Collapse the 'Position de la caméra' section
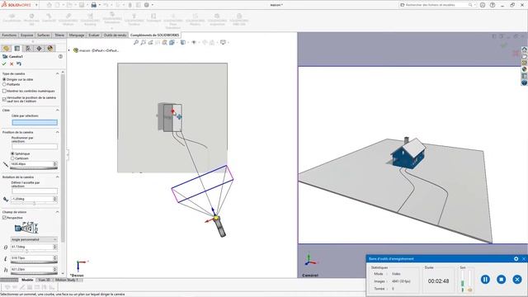This screenshot has width=528, height=297. (57, 132)
